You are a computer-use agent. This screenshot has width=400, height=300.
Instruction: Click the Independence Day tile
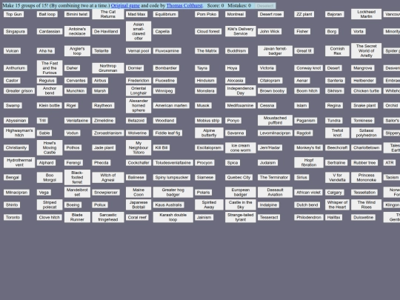241,90
